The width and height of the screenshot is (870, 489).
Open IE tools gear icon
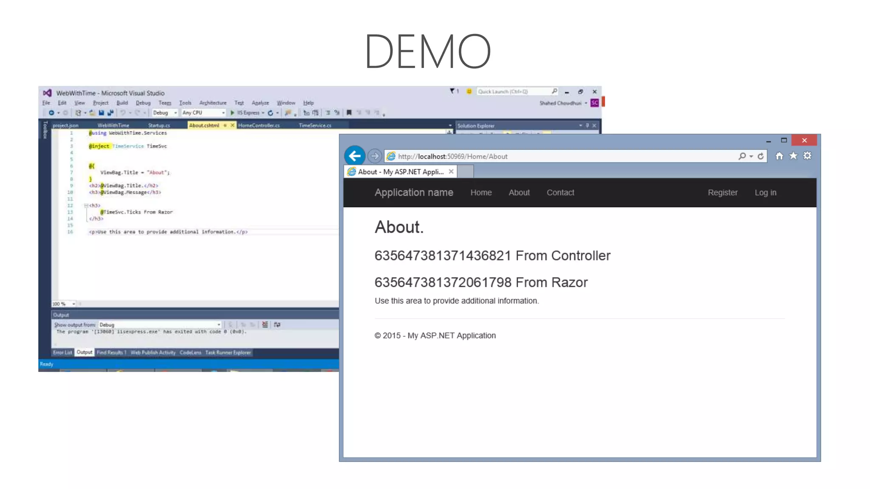point(808,156)
